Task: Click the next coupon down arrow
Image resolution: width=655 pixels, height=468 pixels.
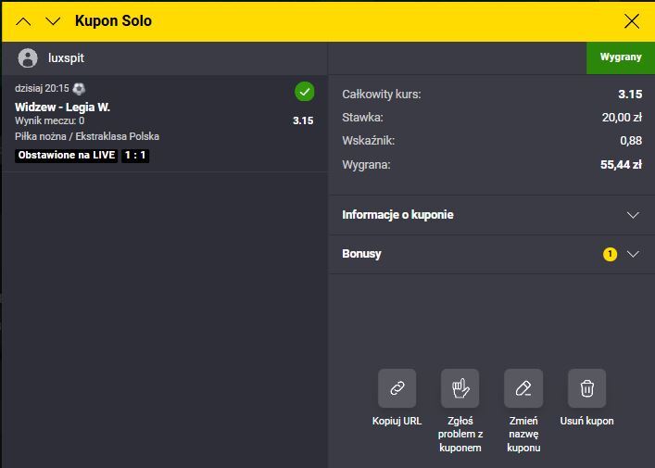Action: [53, 20]
